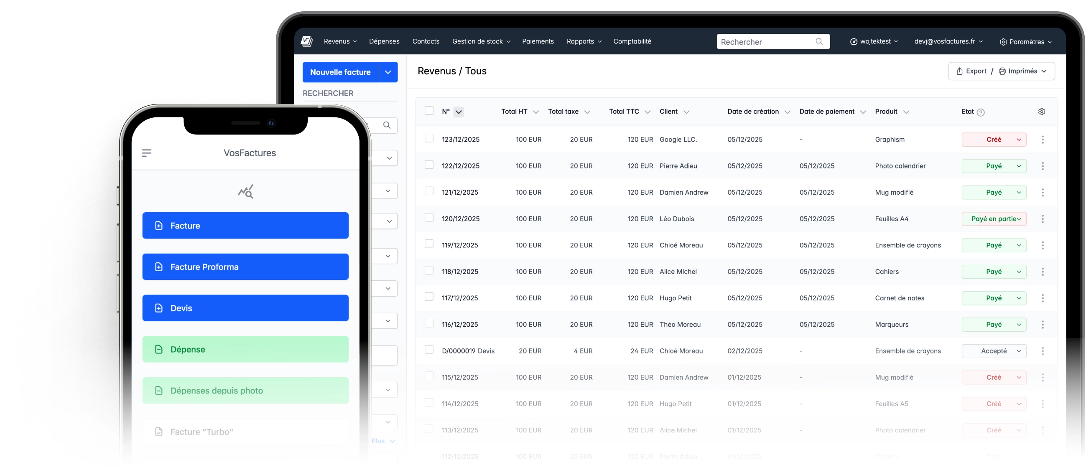1086x470 pixels.
Task: Click the Google LLC. client cell
Action: 678,140
